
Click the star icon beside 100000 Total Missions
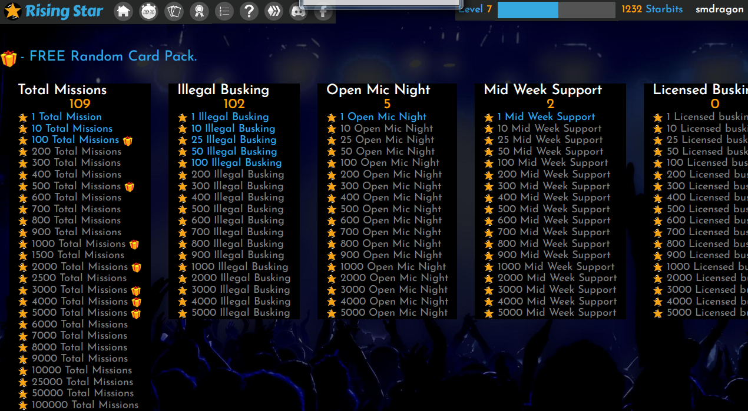[x=23, y=405]
